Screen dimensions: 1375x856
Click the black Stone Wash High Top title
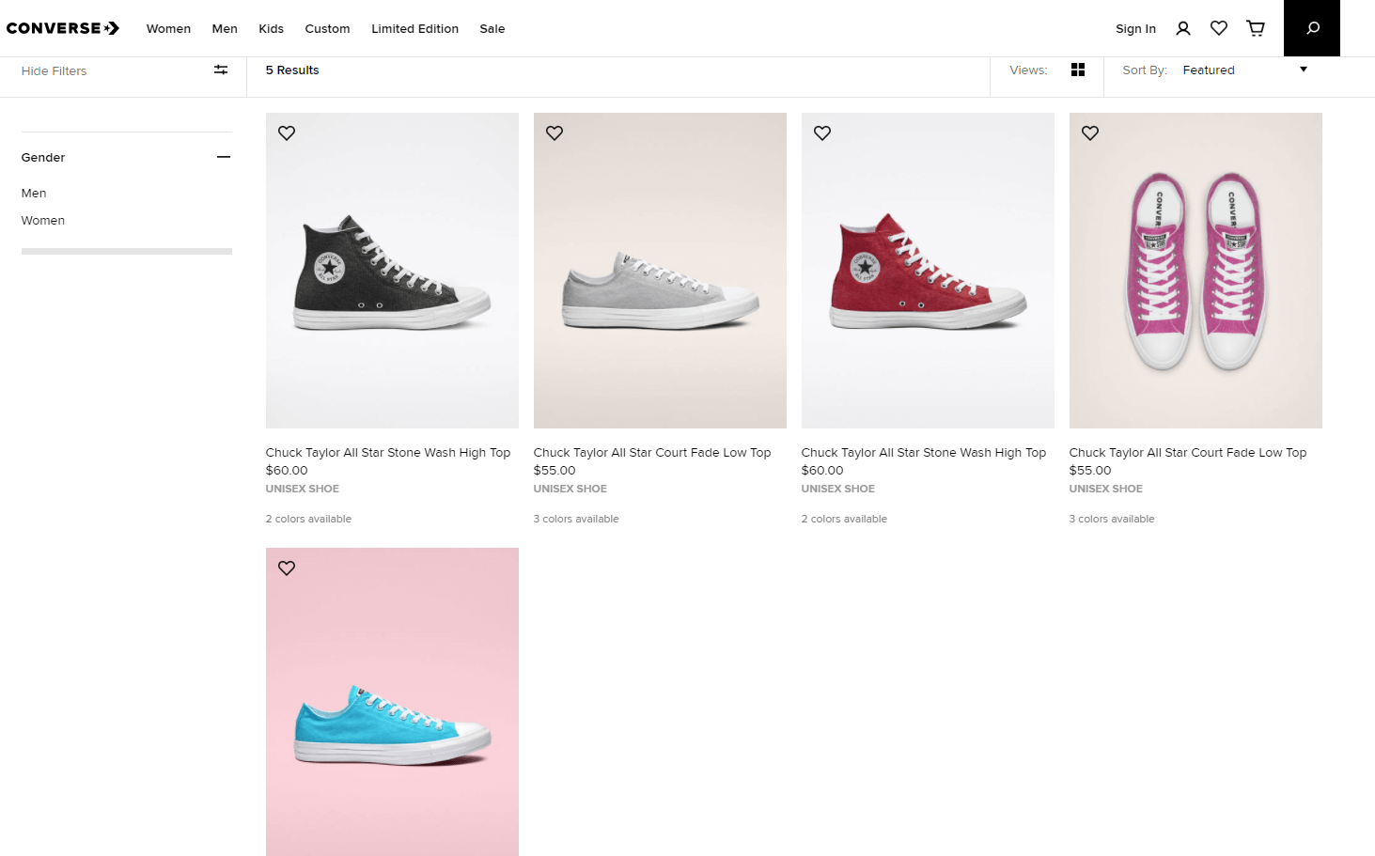pyautogui.click(x=388, y=452)
